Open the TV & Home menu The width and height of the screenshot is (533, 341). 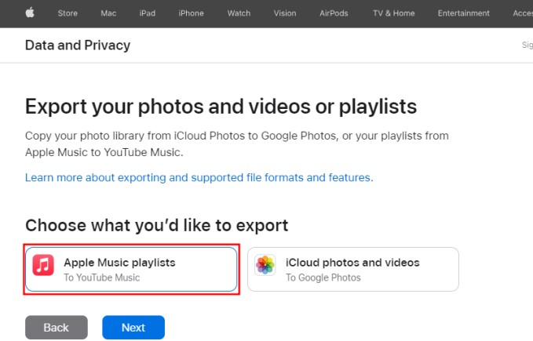[393, 13]
